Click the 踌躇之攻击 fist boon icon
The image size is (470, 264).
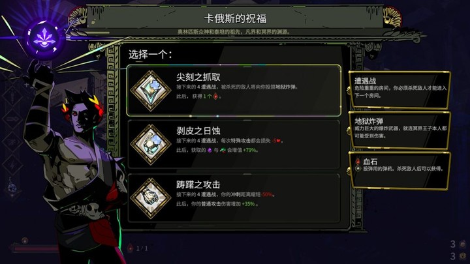coord(151,198)
